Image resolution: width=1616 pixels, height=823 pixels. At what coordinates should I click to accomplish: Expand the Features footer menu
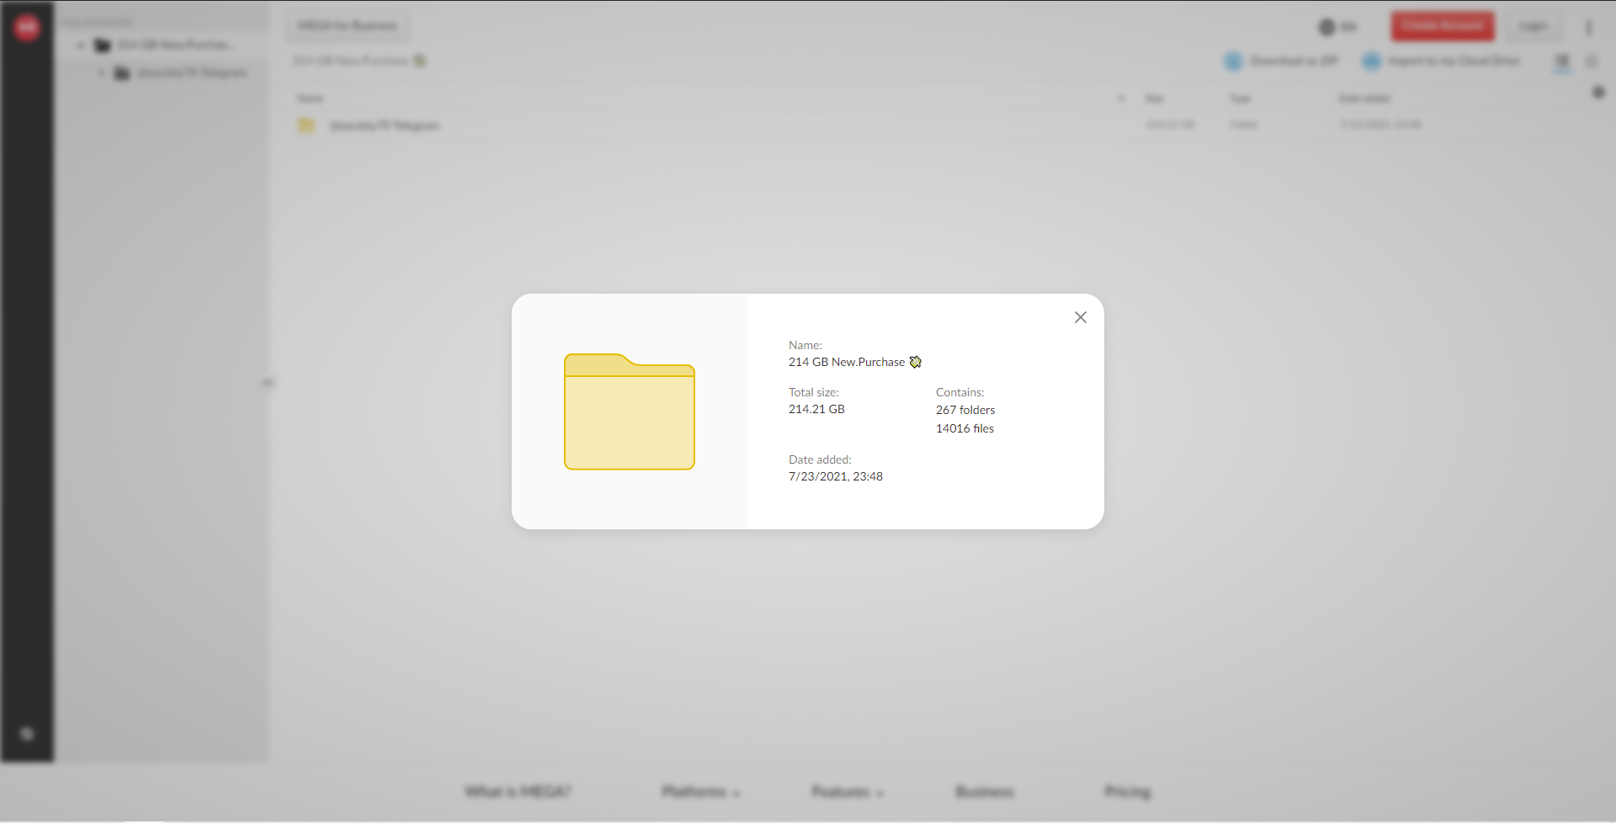pyautogui.click(x=848, y=792)
